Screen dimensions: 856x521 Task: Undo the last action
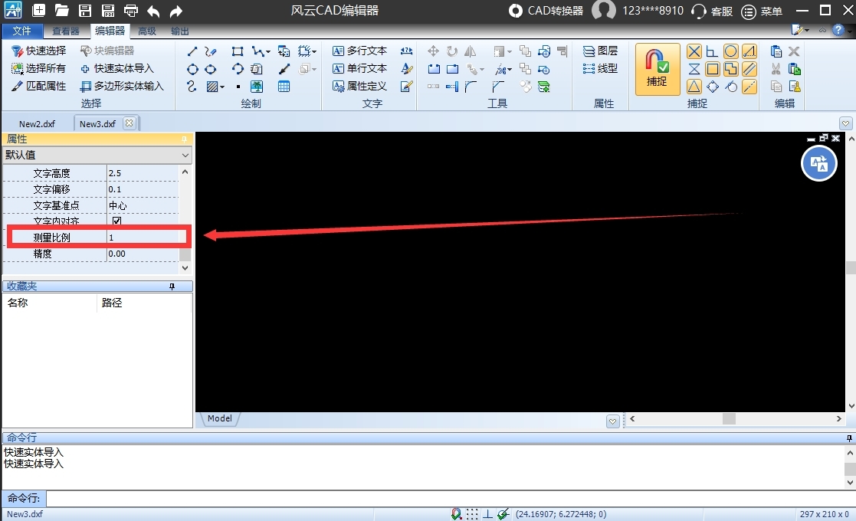(153, 11)
